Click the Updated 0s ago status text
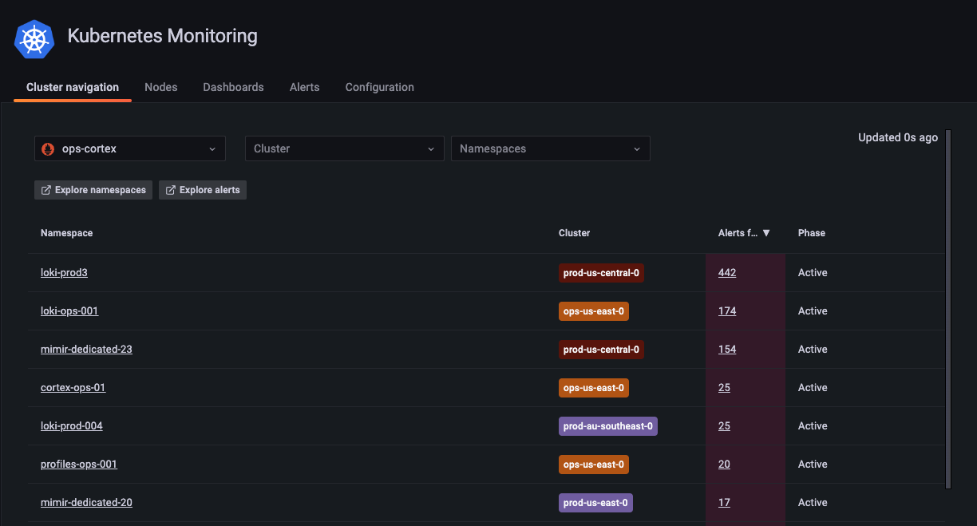The height and width of the screenshot is (526, 977). 898,137
